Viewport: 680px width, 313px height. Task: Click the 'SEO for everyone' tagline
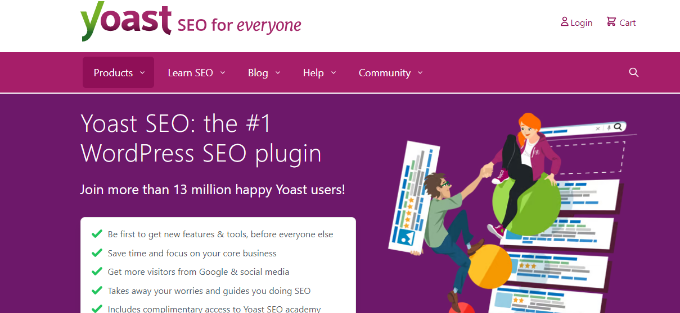pos(240,25)
